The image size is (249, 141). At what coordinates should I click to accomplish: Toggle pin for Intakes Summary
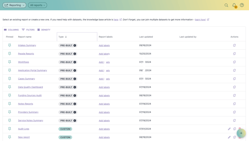click(x=10, y=46)
